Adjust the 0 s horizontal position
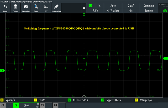 [x=131, y=10]
